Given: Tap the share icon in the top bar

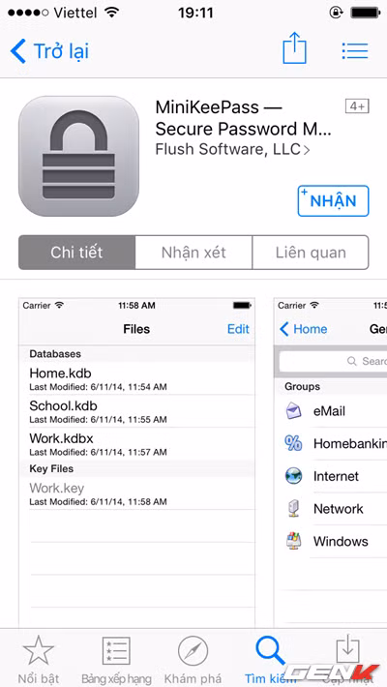Looking at the screenshot, I should coord(294,48).
